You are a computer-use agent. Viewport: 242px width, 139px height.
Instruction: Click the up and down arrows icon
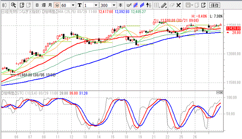[148, 5]
